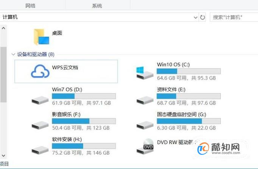Click the refresh button beside address bar
Screen dimensions: 258x169
pyautogui.click(x=202, y=17)
